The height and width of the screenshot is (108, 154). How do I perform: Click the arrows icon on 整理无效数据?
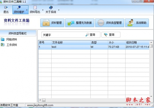click(x=71, y=23)
